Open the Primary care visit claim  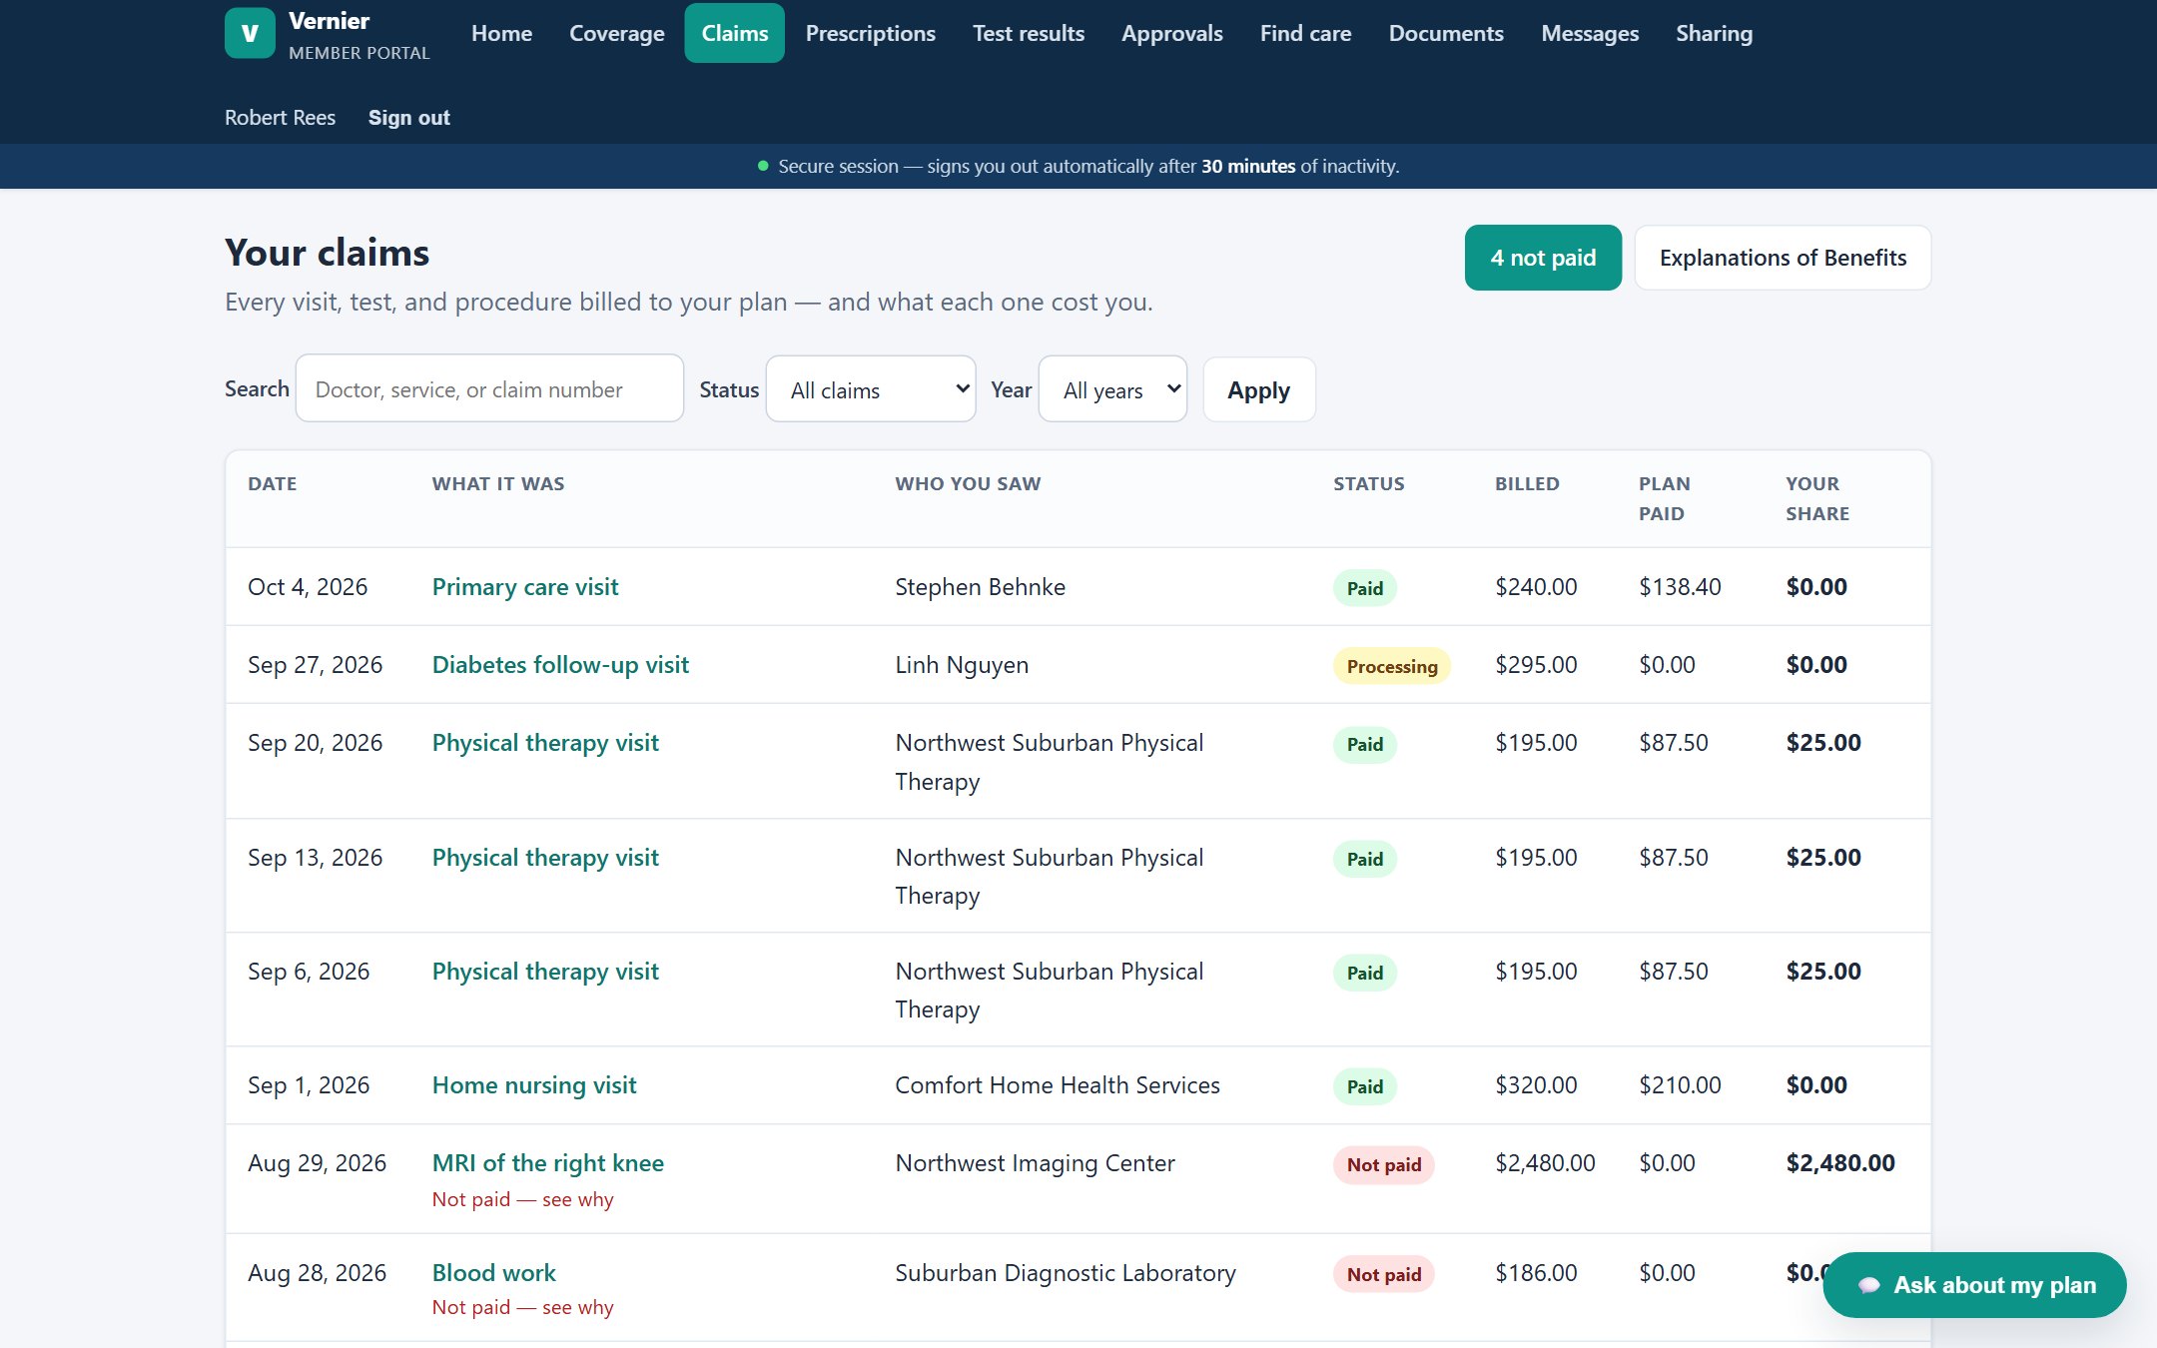(525, 587)
